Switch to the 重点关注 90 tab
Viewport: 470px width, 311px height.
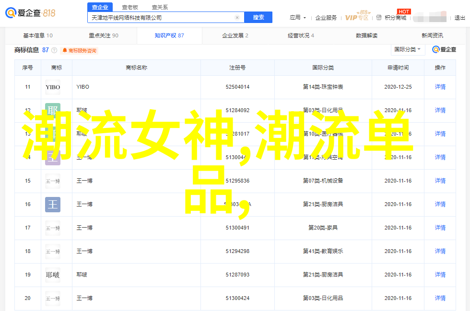104,35
